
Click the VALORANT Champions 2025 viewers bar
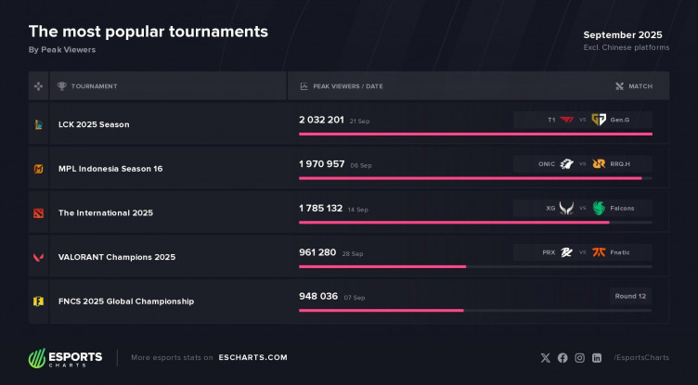click(x=382, y=266)
